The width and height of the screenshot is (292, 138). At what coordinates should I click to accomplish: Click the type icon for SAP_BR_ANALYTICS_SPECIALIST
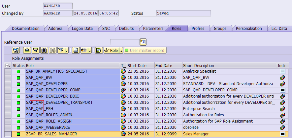(123, 71)
